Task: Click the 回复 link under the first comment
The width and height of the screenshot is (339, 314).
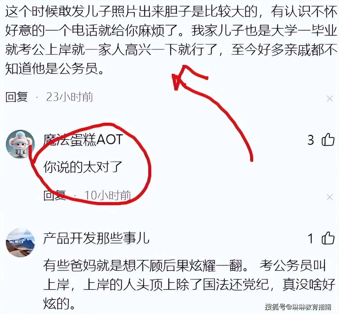Action: point(17,97)
